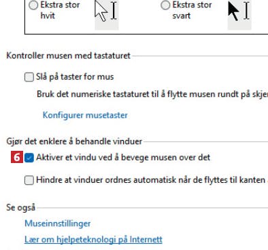Image resolution: width=268 pixels, height=250 pixels.
Task: Open the Museinnstillinger link
Action: point(58,224)
